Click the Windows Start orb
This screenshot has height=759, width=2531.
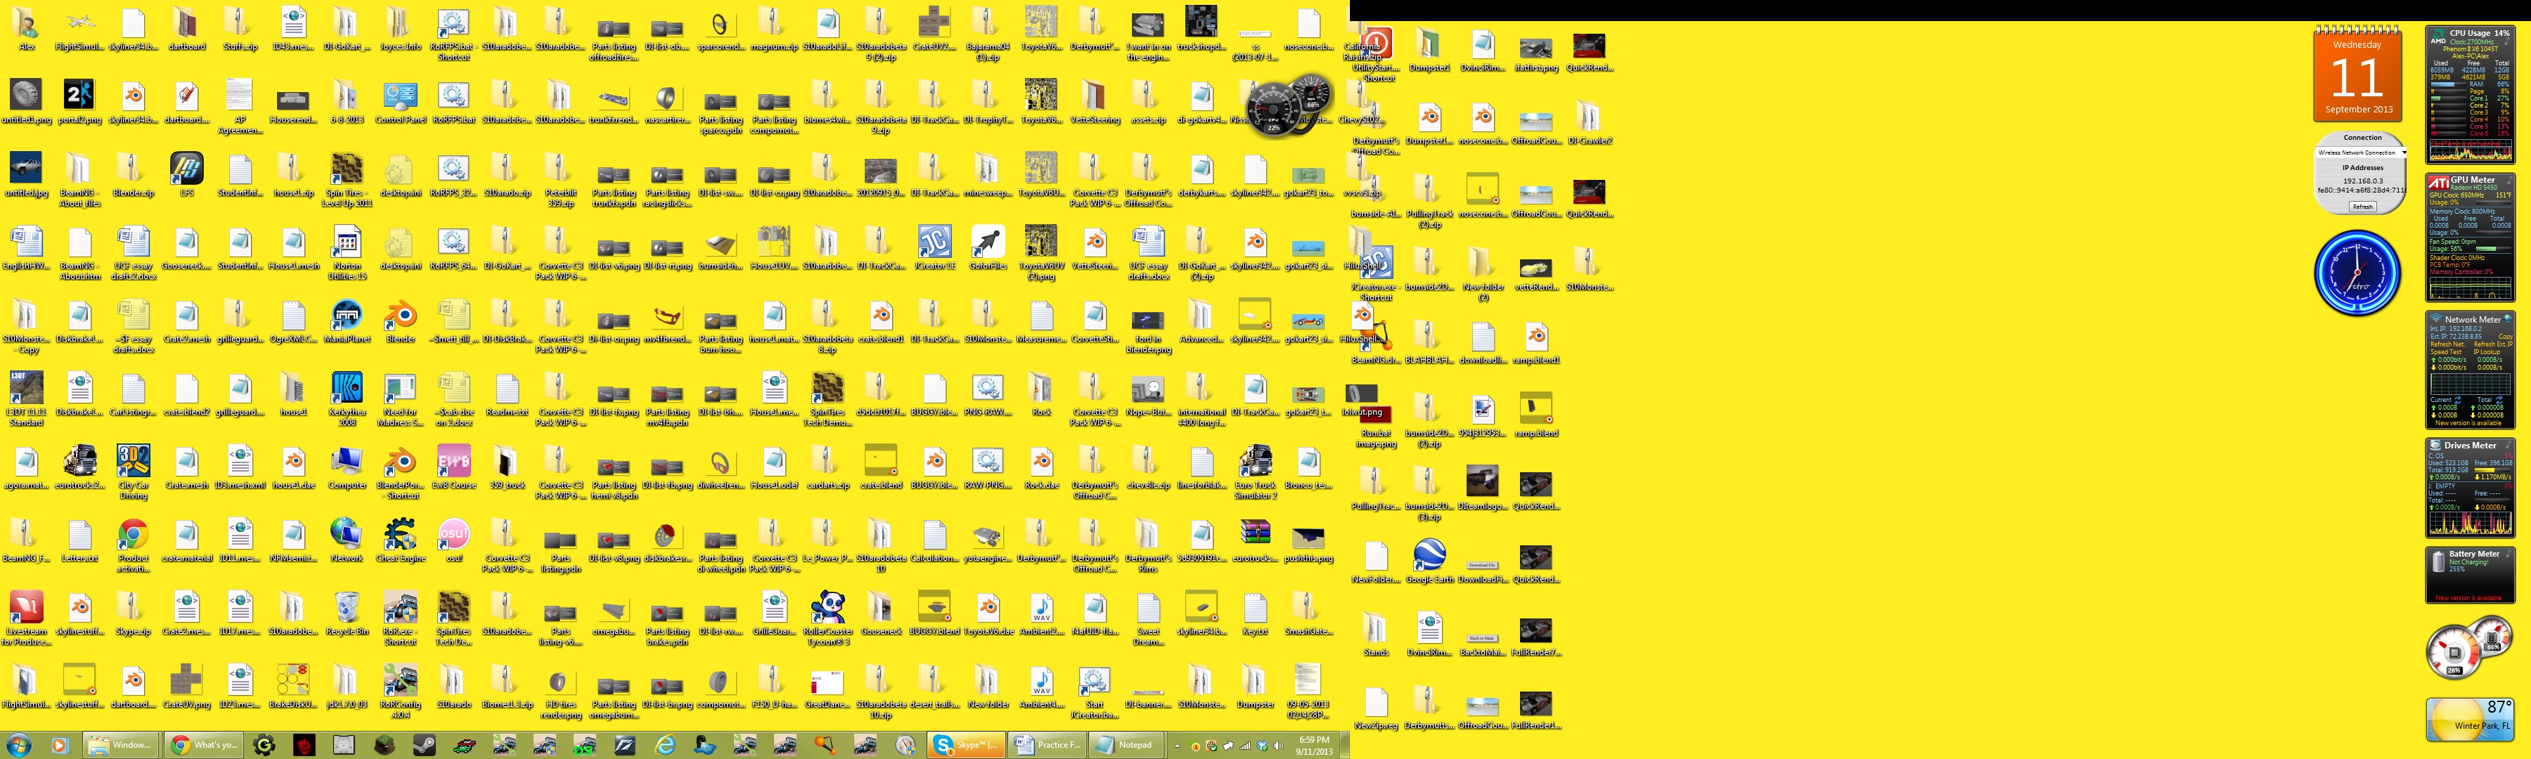tap(19, 745)
